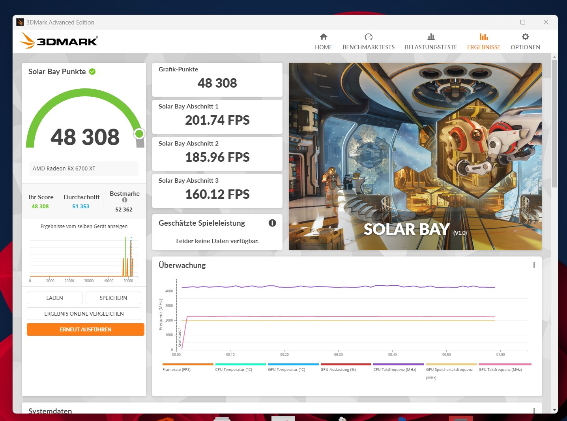Click the Home house icon
567x421 pixels.
324,37
